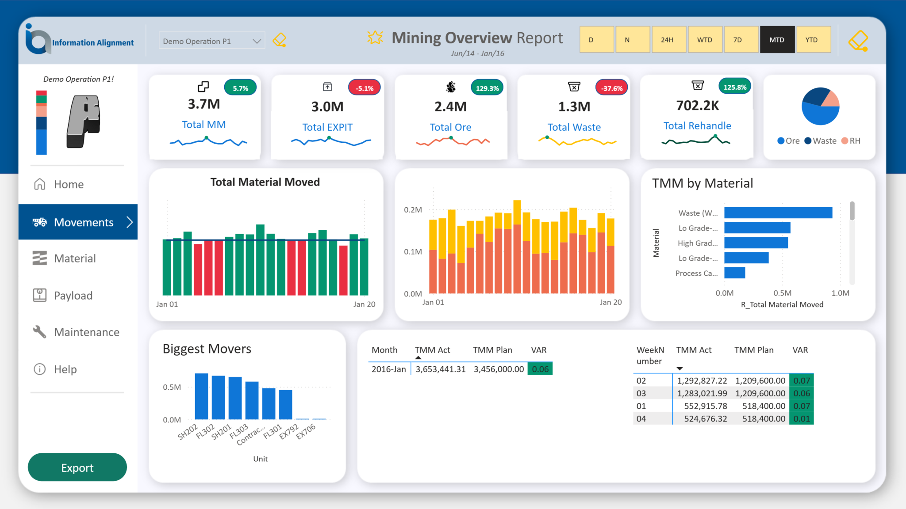Click the 5.7% variance badge
The width and height of the screenshot is (906, 509).
pos(241,88)
